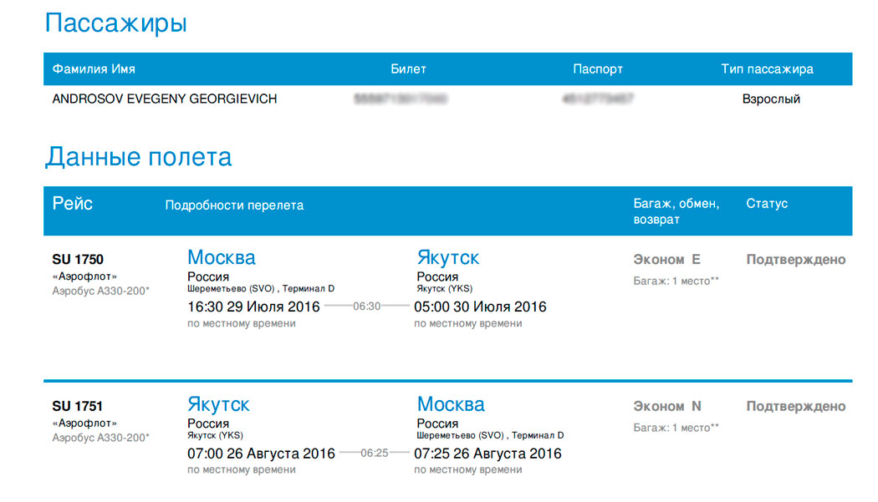Click the Данные полета heading
This screenshot has width=878, height=502.
tap(138, 157)
